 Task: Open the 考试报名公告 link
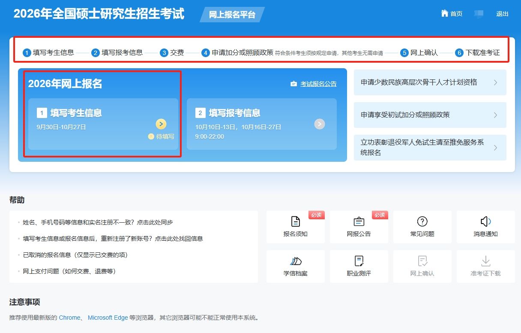point(318,84)
